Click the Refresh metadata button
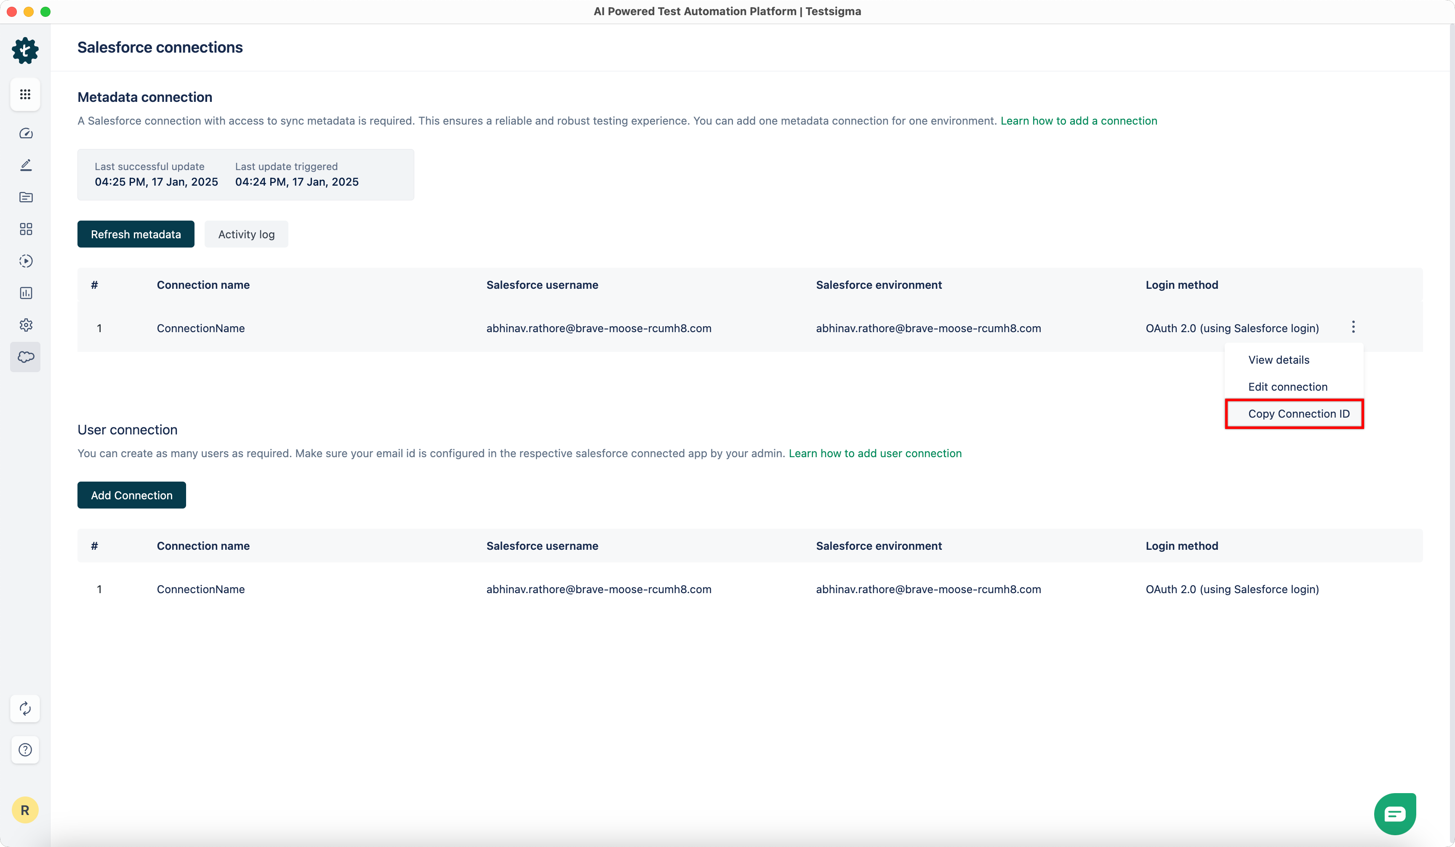Viewport: 1455px width, 847px height. [135, 234]
